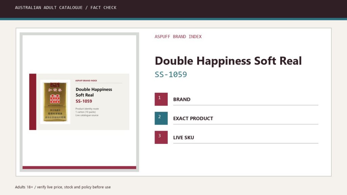Click the header text 'AUSTRALIAN ADULT CATALOGUE / FACT CHECK'

click(65, 7)
